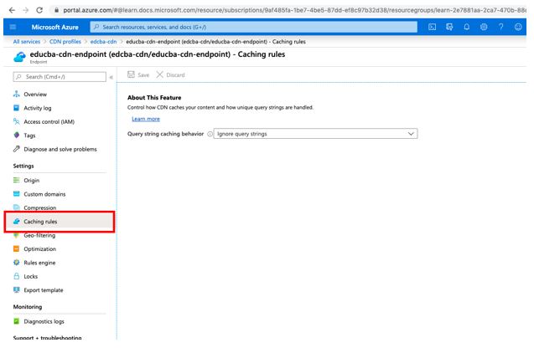The height and width of the screenshot is (348, 534).
Task: Go back in the browser
Action: pyautogui.click(x=12, y=10)
